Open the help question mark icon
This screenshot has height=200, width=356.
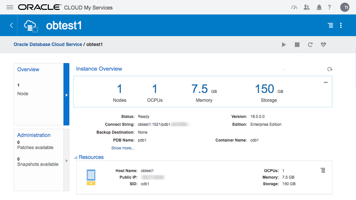(329, 8)
